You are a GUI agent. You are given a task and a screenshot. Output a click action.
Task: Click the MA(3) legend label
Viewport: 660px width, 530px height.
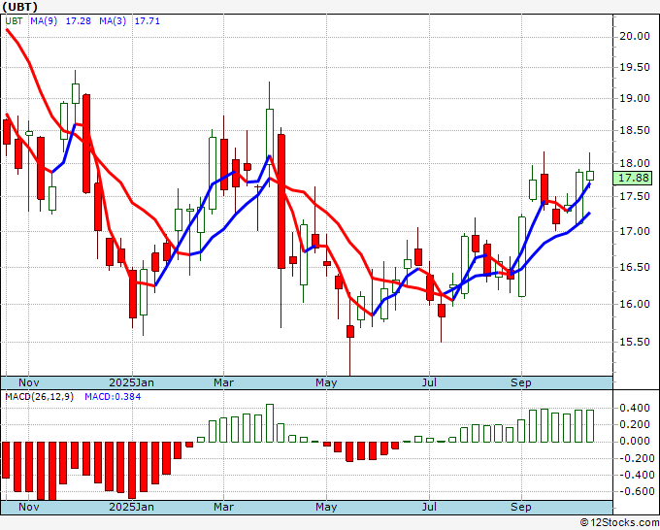click(113, 21)
